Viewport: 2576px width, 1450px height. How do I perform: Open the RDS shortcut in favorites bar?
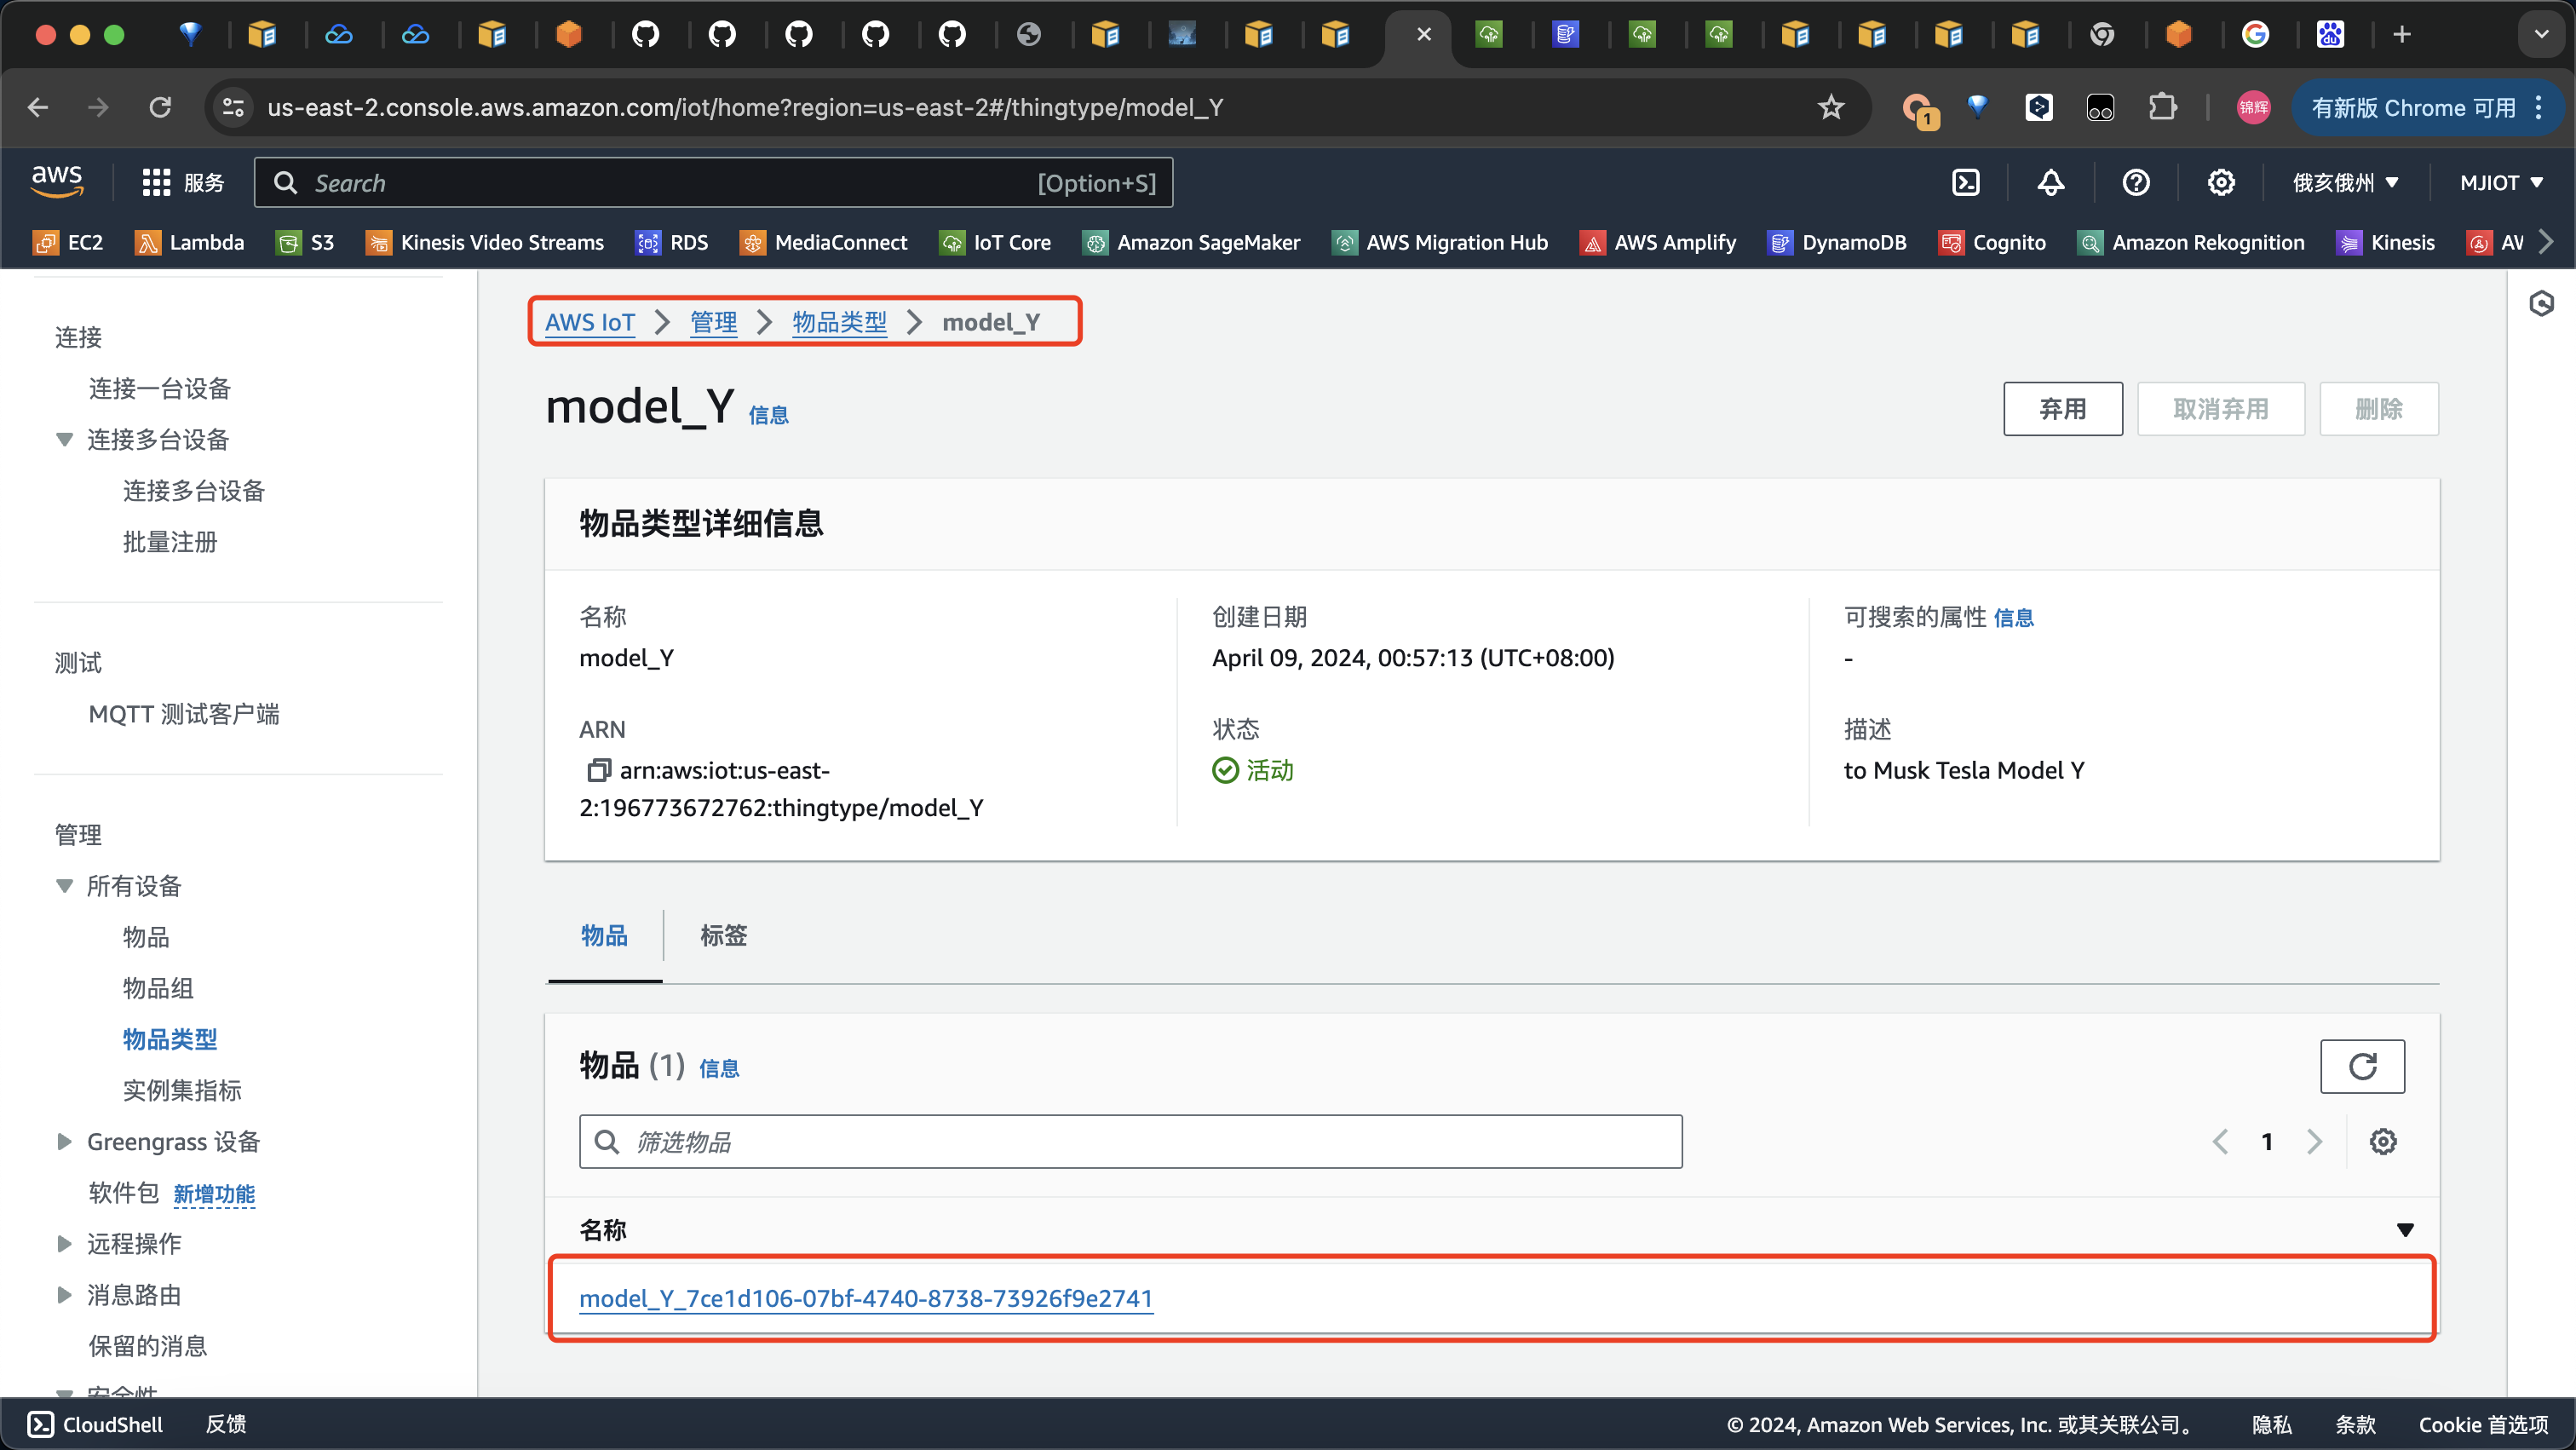[672, 242]
